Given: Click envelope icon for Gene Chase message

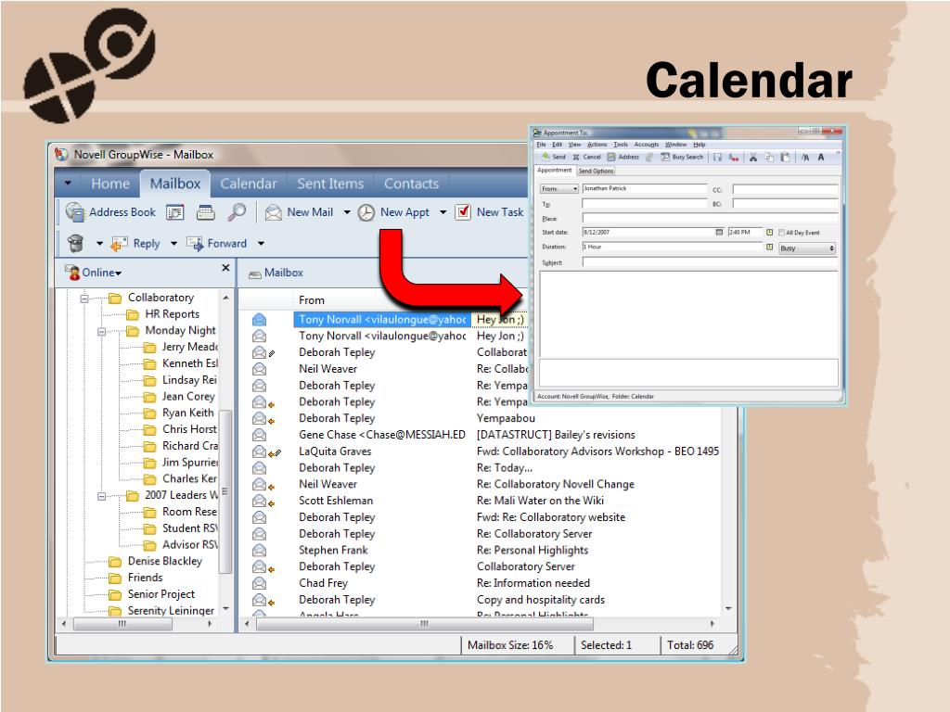Looking at the screenshot, I should (260, 435).
